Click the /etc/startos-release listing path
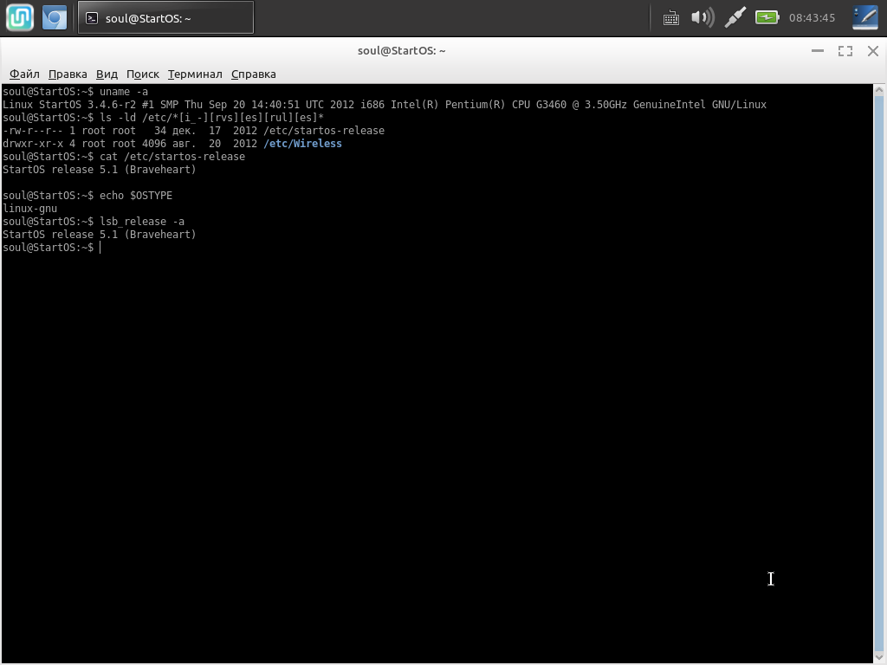 click(x=324, y=131)
